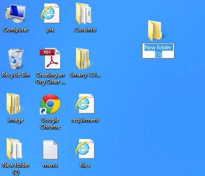205x176 pixels.
Task: Click the Computer label text
Action: [16, 29]
